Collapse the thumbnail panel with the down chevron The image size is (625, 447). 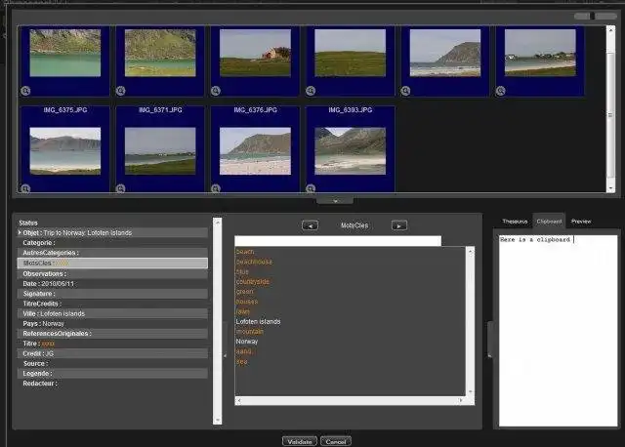point(335,200)
